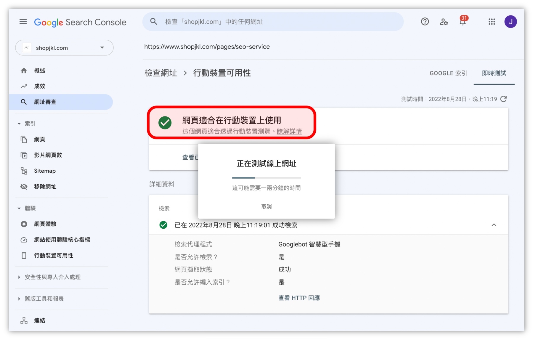
Task: Open the 網址審查 URL inspection tool
Action: click(45, 102)
